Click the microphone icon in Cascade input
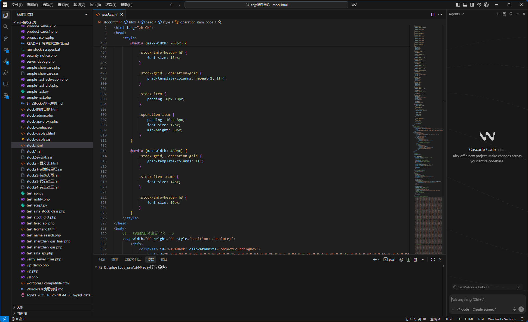The width and height of the screenshot is (528, 322). [514, 309]
